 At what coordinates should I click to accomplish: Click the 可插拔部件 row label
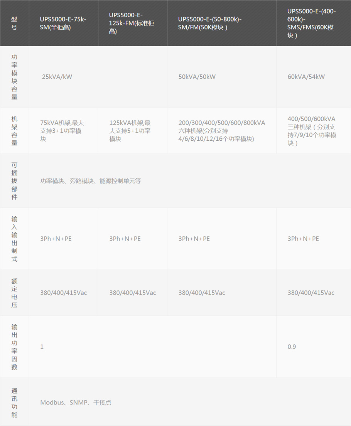pos(14,181)
